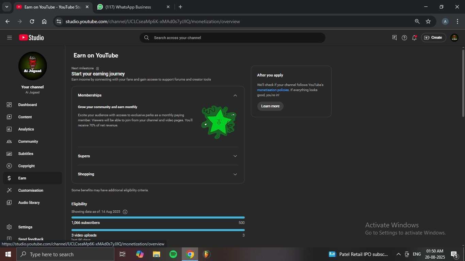Image resolution: width=465 pixels, height=261 pixels.
Task: Click the Learn more button
Action: (x=270, y=106)
